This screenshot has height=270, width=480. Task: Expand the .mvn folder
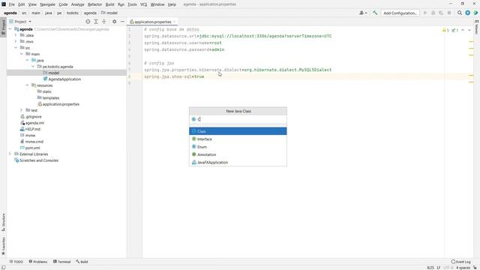16,41
